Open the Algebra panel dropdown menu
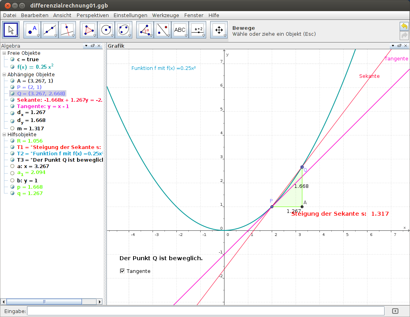 coord(86,46)
